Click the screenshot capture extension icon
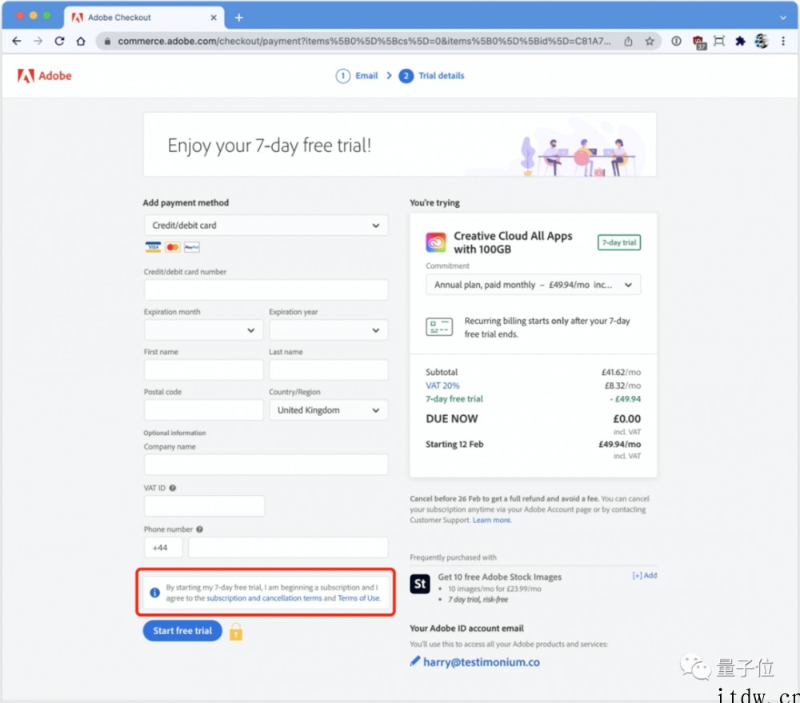800x703 pixels. pyautogui.click(x=719, y=42)
